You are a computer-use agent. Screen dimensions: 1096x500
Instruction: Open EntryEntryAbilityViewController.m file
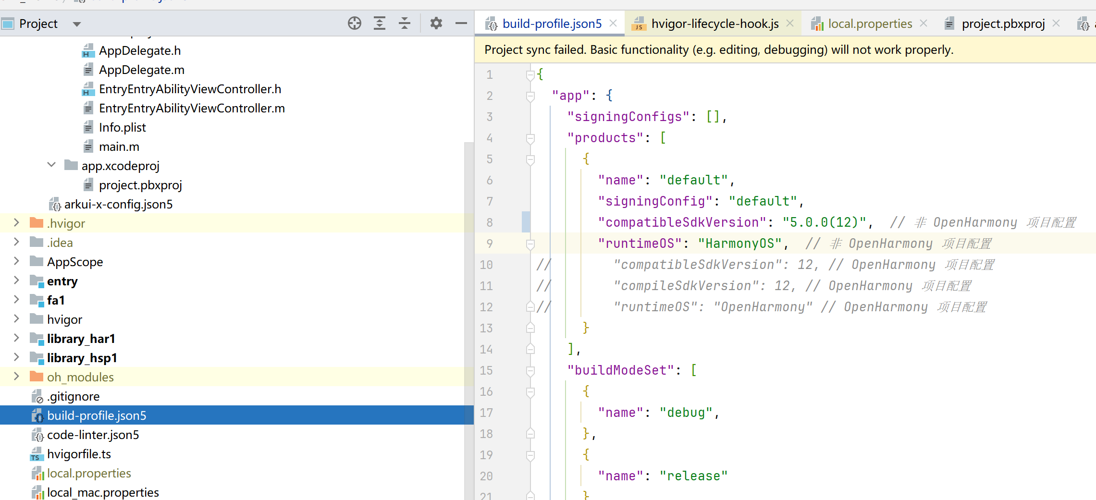click(x=192, y=108)
